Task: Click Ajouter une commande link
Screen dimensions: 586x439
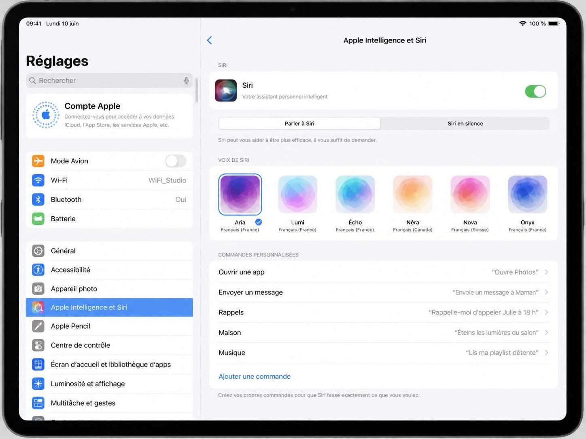Action: point(255,376)
